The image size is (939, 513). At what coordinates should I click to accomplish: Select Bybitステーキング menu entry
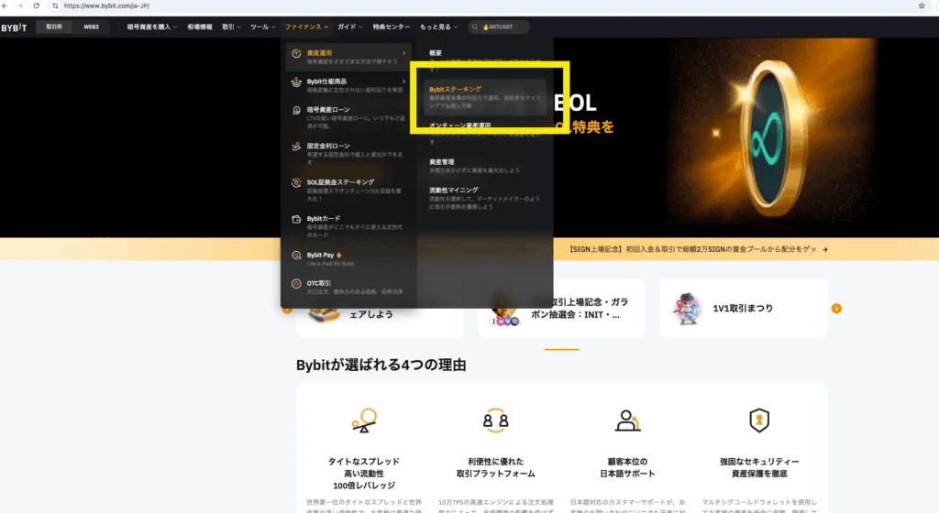coord(485,97)
